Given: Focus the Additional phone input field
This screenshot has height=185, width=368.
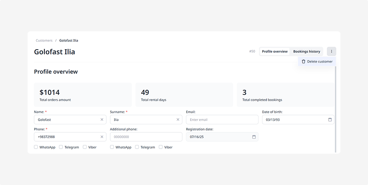Looking at the screenshot, I should coord(146,137).
